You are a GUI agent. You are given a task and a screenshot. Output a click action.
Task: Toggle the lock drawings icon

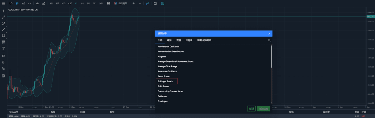click(x=3, y=62)
